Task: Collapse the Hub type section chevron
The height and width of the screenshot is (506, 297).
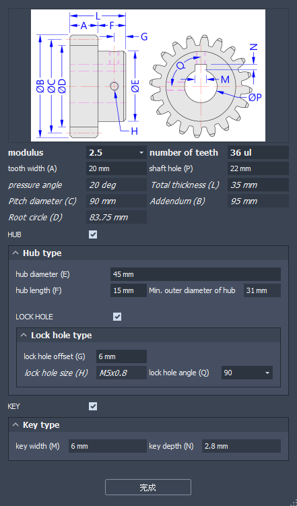Action: 15,253
